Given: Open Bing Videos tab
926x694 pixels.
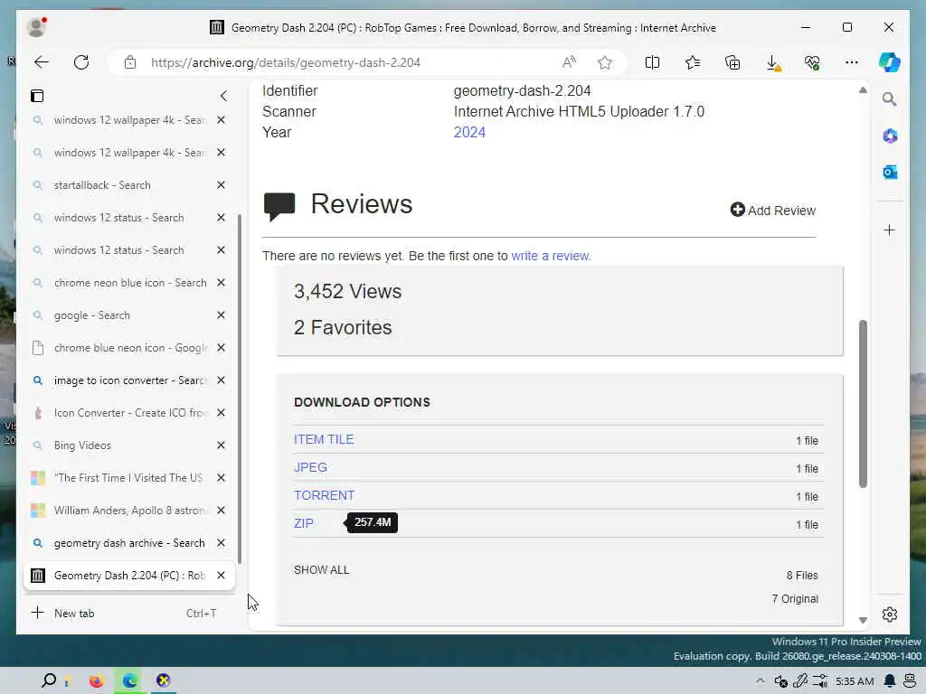Looking at the screenshot, I should (120, 445).
